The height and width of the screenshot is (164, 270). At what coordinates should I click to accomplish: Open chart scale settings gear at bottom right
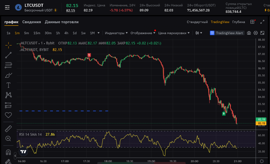(x=262, y=161)
